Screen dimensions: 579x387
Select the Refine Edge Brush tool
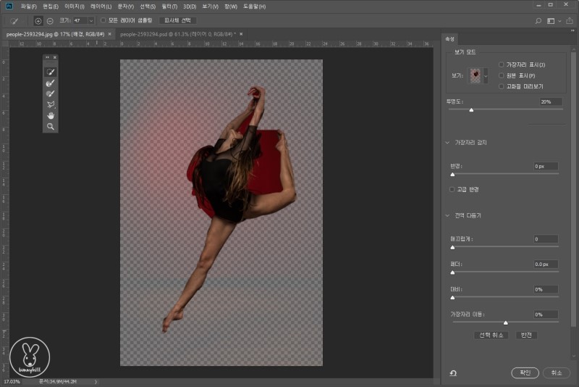tap(51, 83)
